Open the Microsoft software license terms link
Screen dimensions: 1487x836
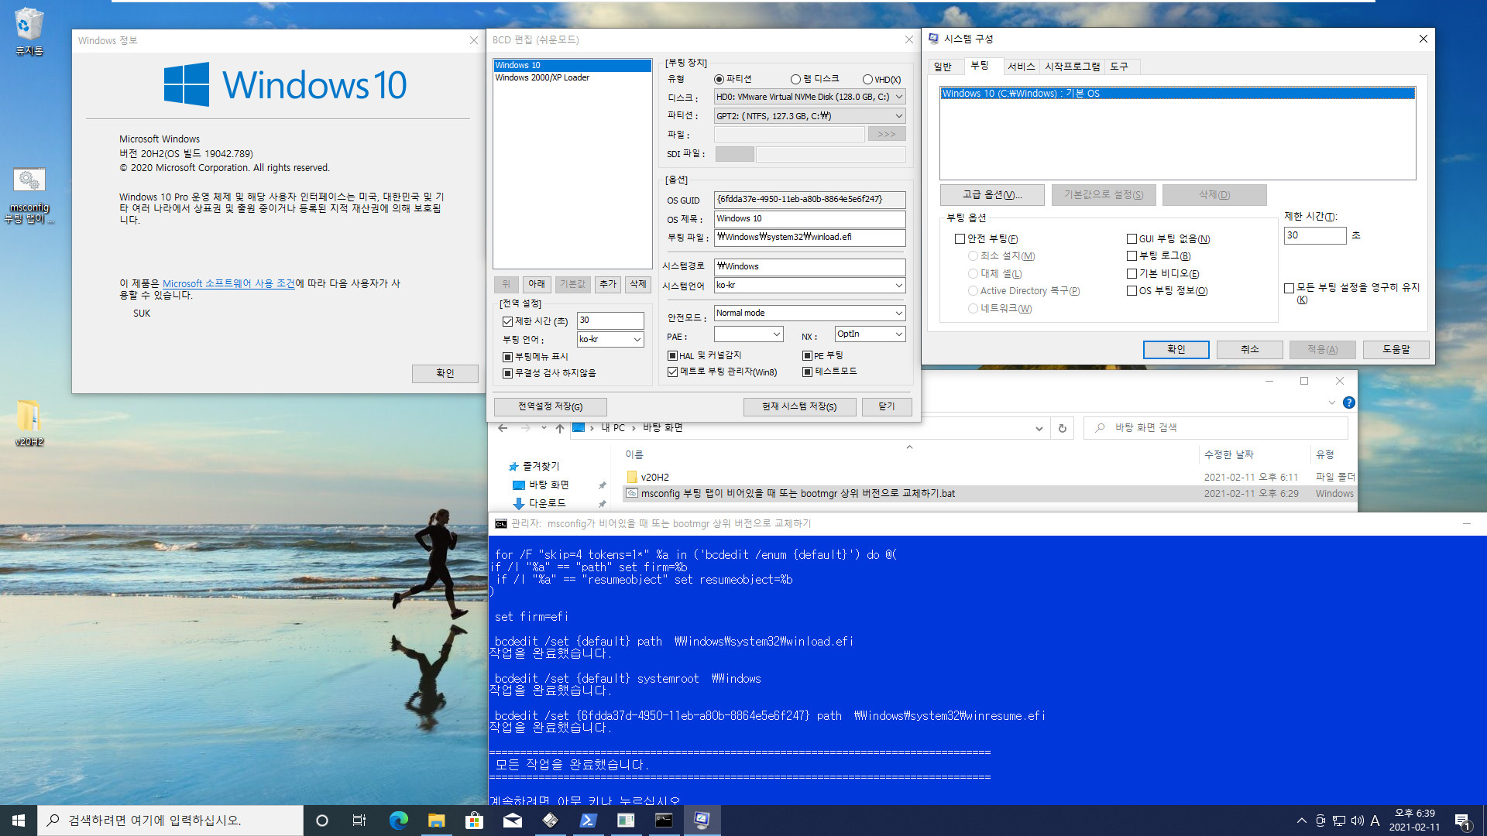(228, 283)
